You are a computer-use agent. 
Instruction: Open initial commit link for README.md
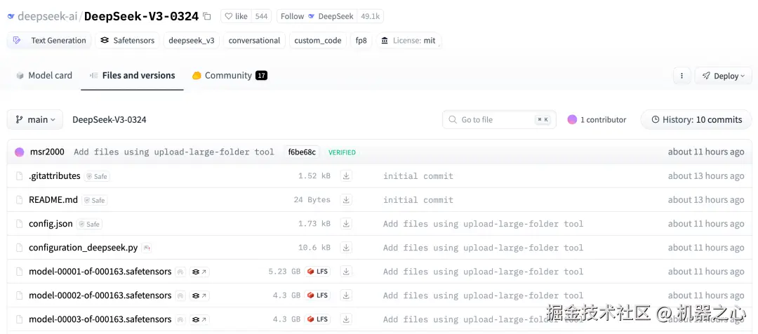[418, 199]
